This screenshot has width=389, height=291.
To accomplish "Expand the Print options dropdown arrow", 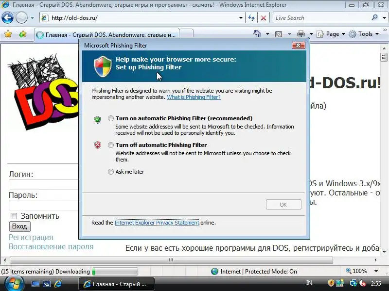I will [311, 34].
